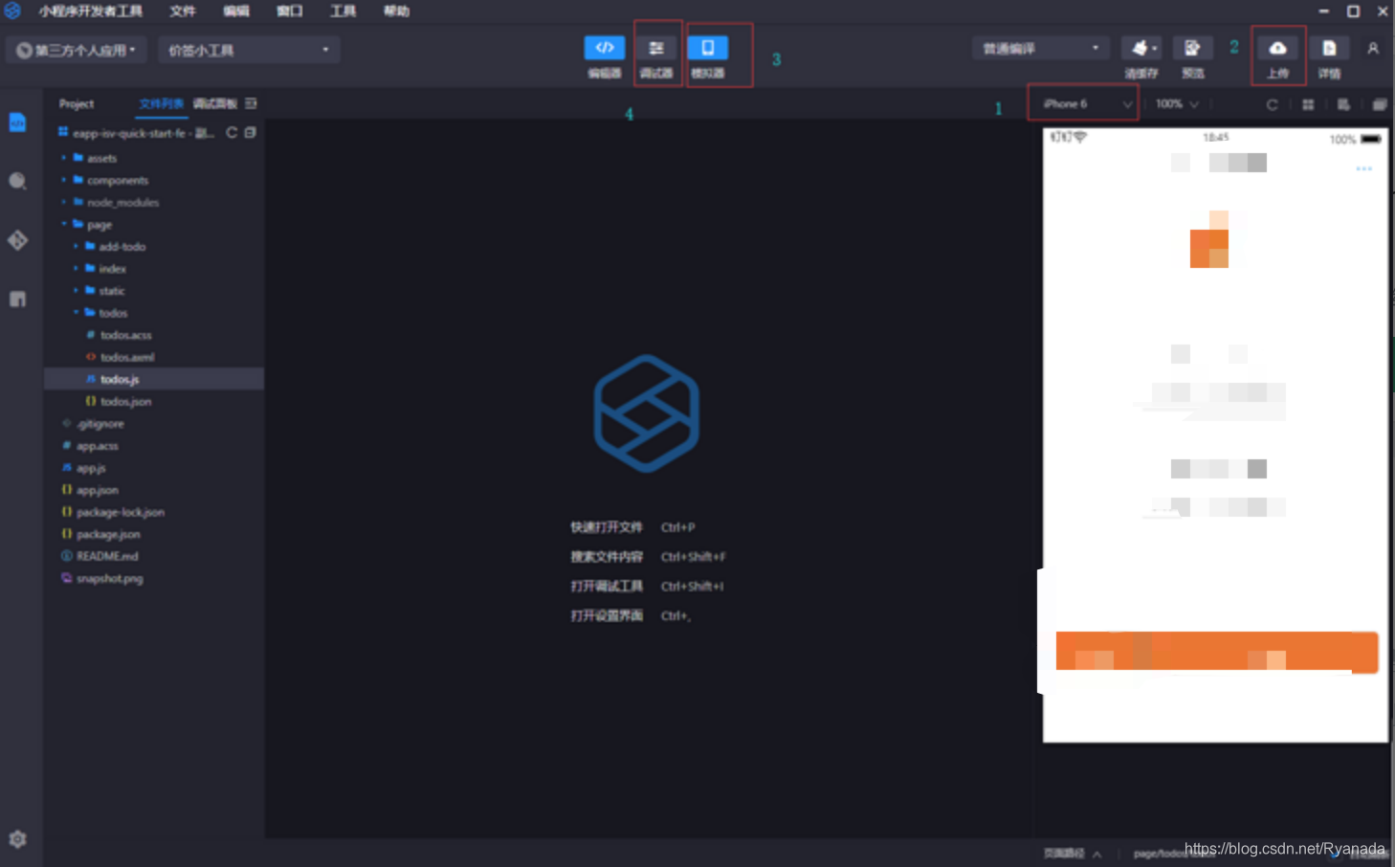Open settings gear in sidebar

tap(17, 839)
